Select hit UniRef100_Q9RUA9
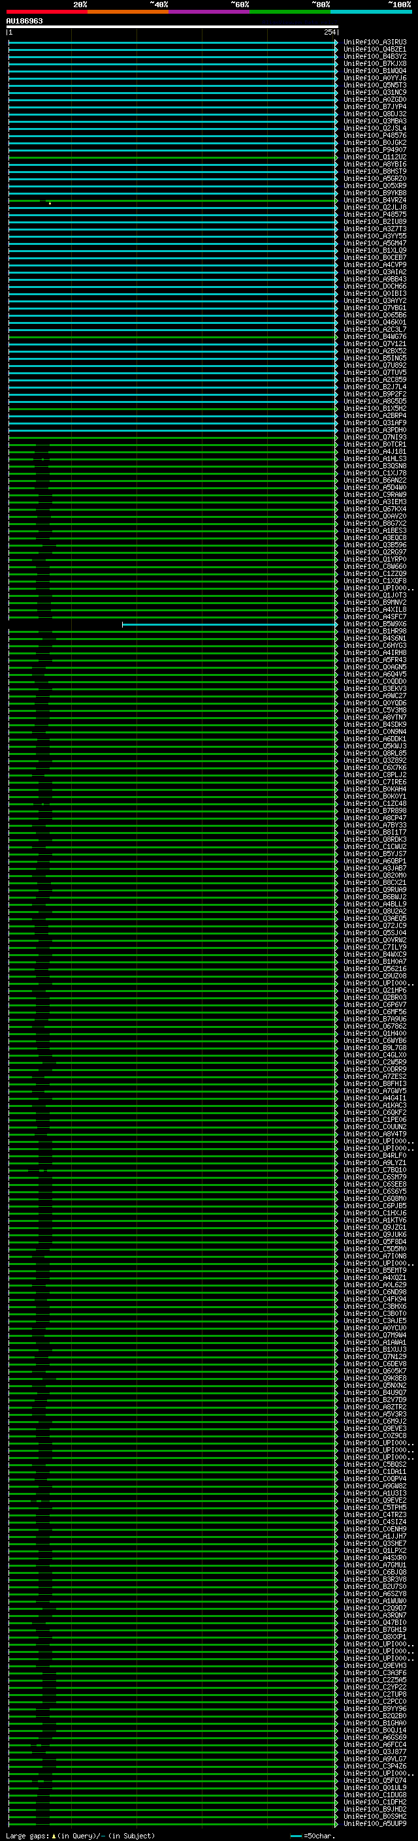 click(x=375, y=891)
